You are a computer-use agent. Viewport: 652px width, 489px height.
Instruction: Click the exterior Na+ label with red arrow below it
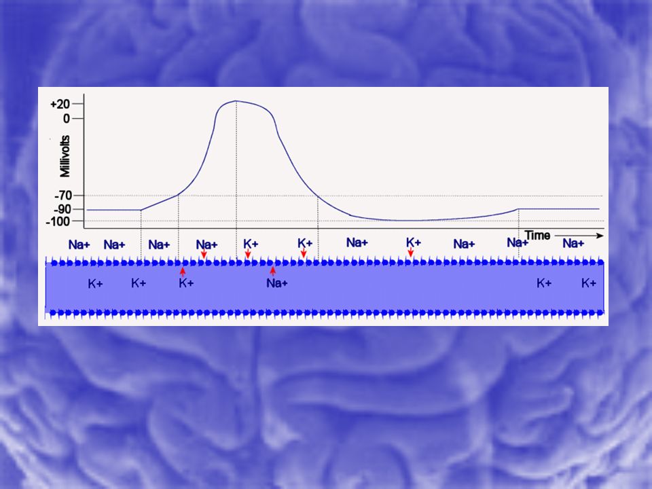206,244
